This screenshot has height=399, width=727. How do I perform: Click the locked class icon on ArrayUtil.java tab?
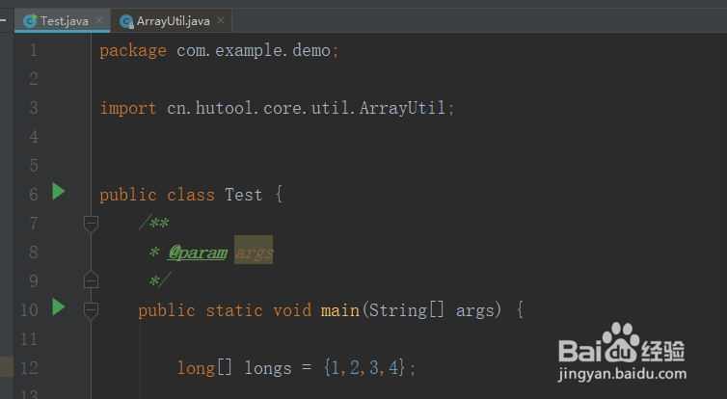point(125,20)
